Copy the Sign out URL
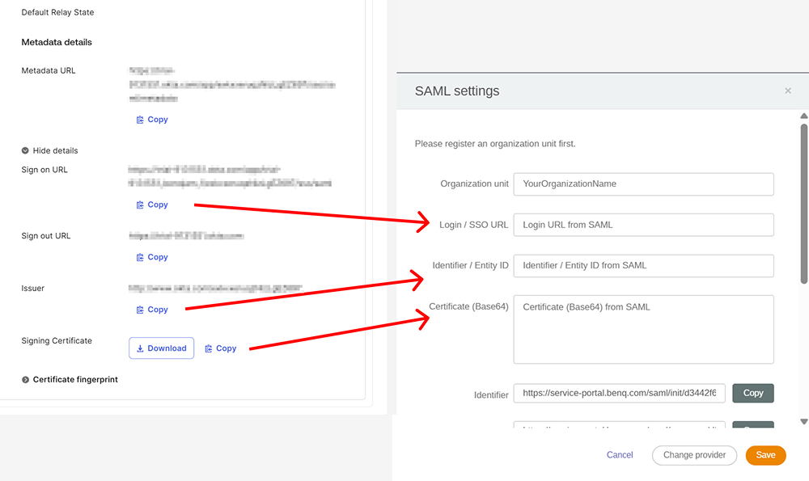Viewport: 809px width, 481px height. tap(152, 257)
